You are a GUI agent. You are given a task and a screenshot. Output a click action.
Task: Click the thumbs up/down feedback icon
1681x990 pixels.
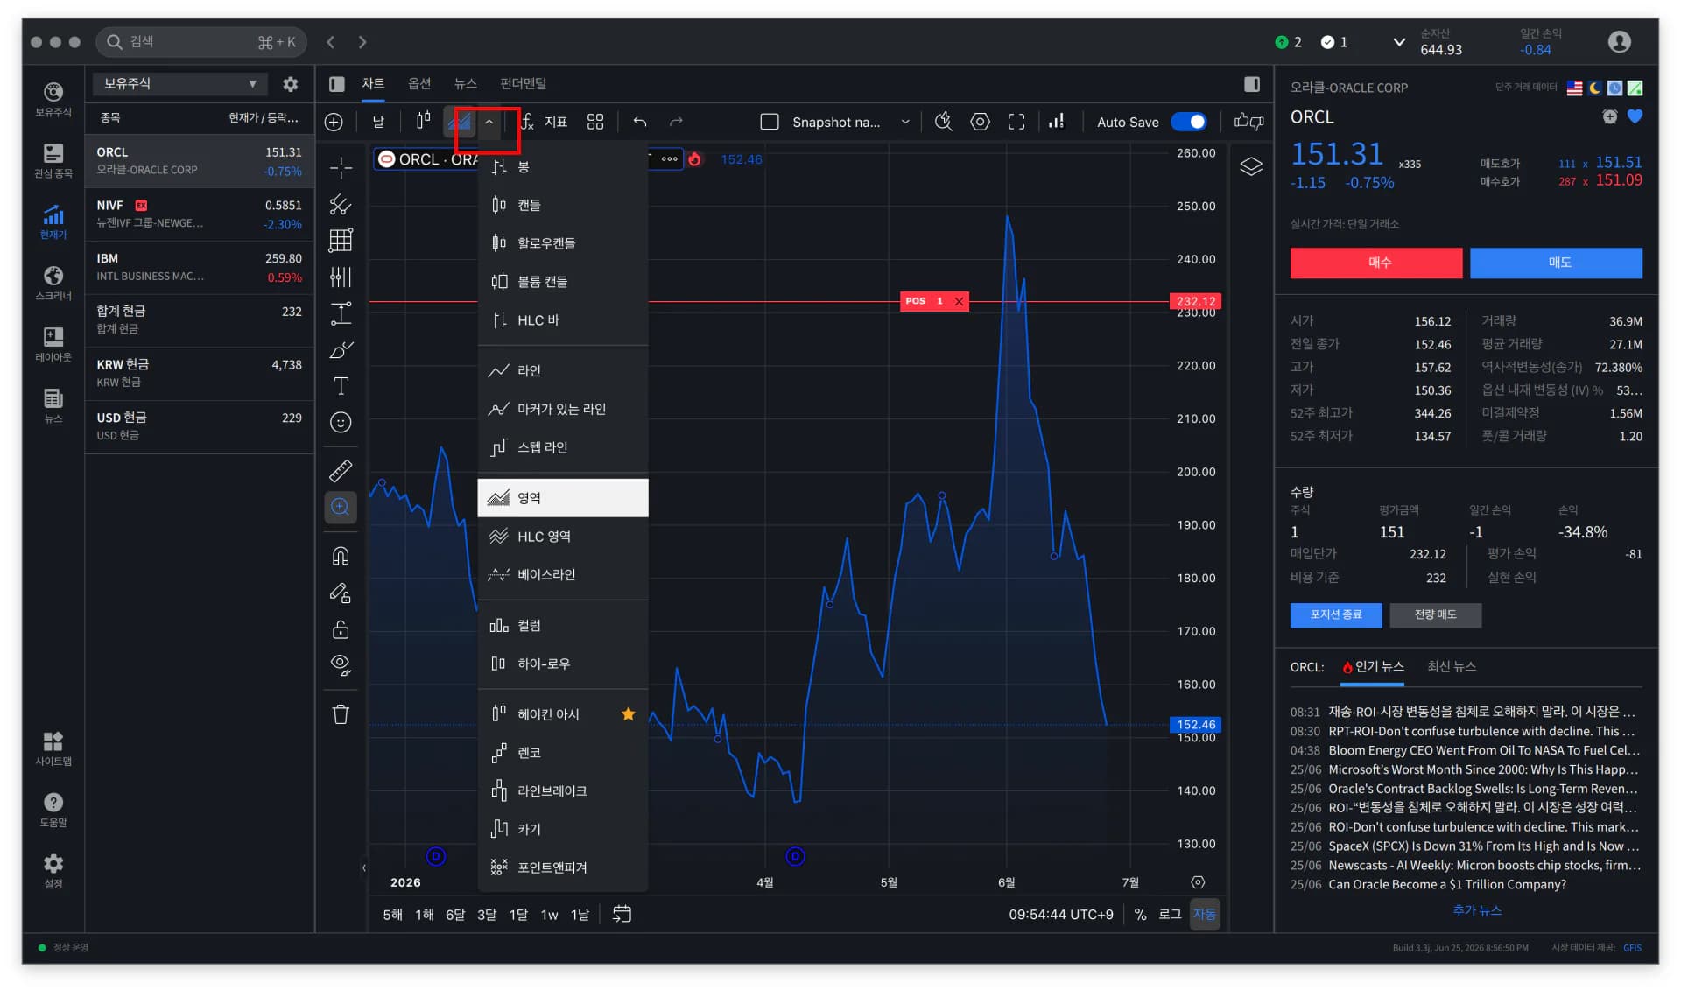(1248, 122)
